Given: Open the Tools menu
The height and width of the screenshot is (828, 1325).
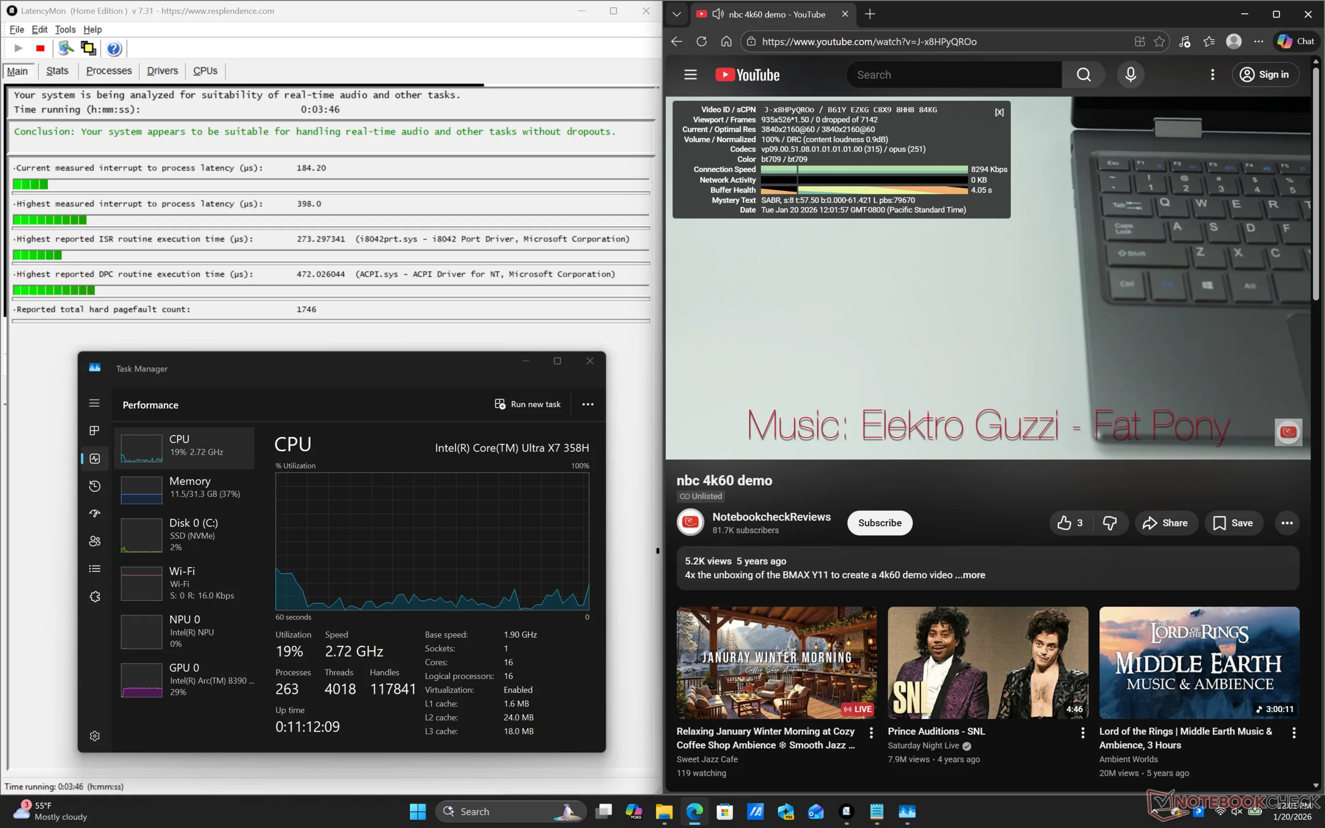Looking at the screenshot, I should [x=65, y=29].
